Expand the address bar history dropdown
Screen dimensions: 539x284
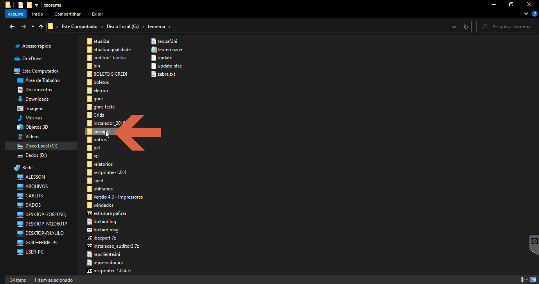point(454,27)
